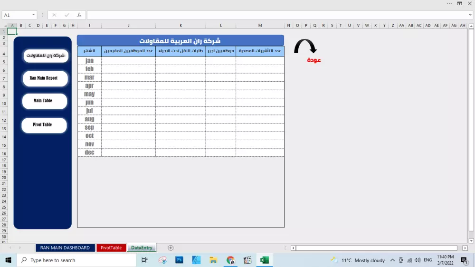Screen dimensions: 475x267
Task: Switch to Chrome on taskbar
Action: [x=230, y=260]
